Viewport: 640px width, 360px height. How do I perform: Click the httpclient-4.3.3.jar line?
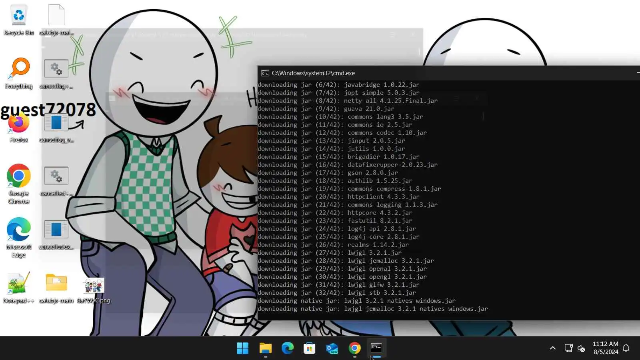(338, 197)
